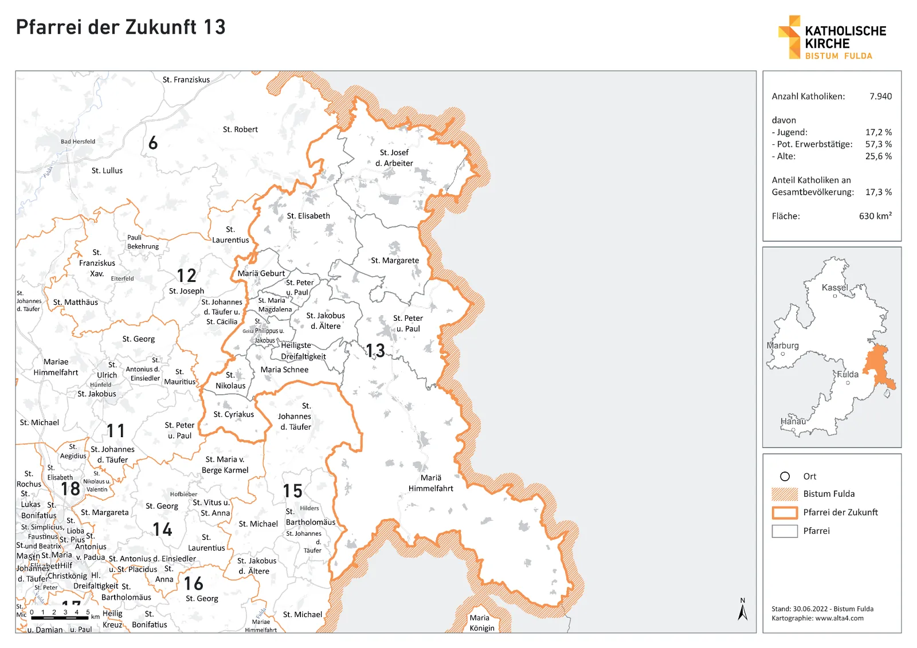The width and height of the screenshot is (917, 648).
Task: Select the value '7.940'
Action: (880, 96)
